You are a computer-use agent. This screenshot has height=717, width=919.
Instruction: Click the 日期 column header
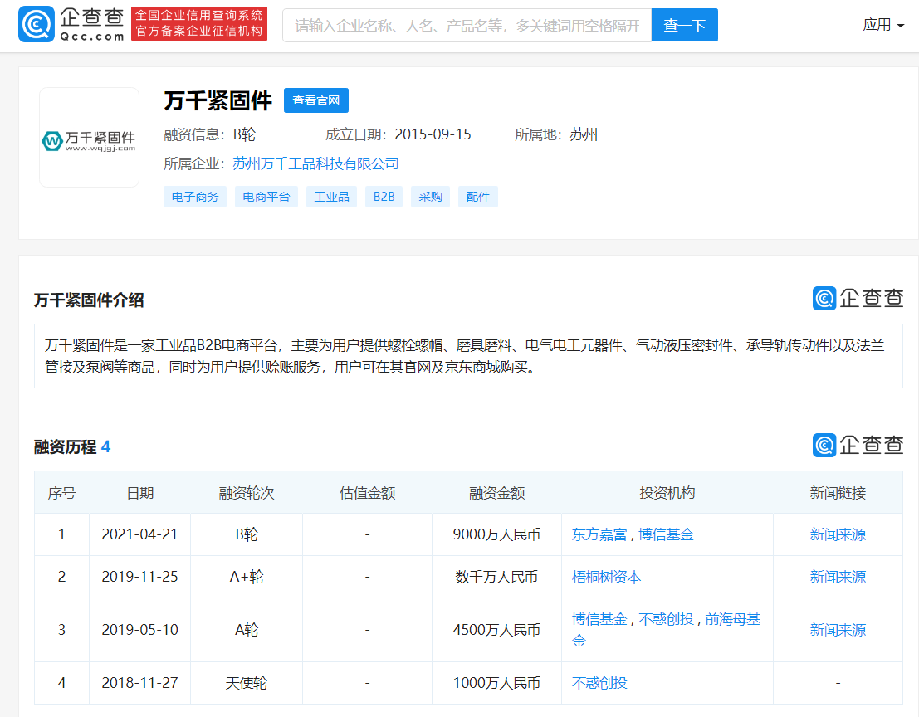pyautogui.click(x=140, y=493)
